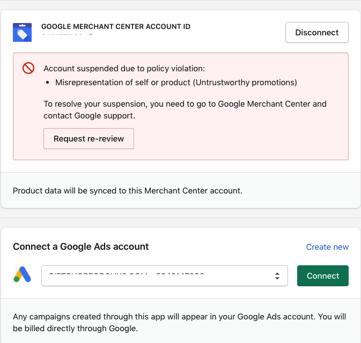Click the red suspension warning icon

click(x=28, y=68)
